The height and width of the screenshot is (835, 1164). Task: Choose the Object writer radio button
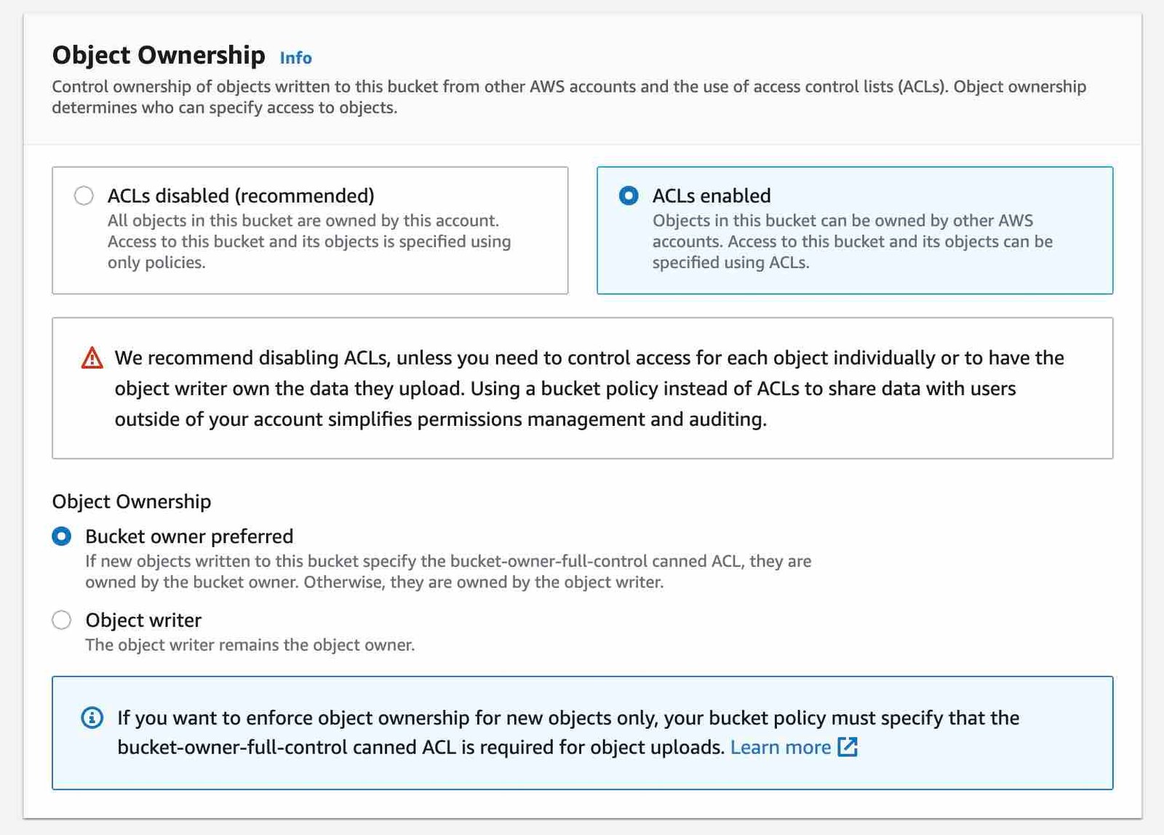[62, 620]
